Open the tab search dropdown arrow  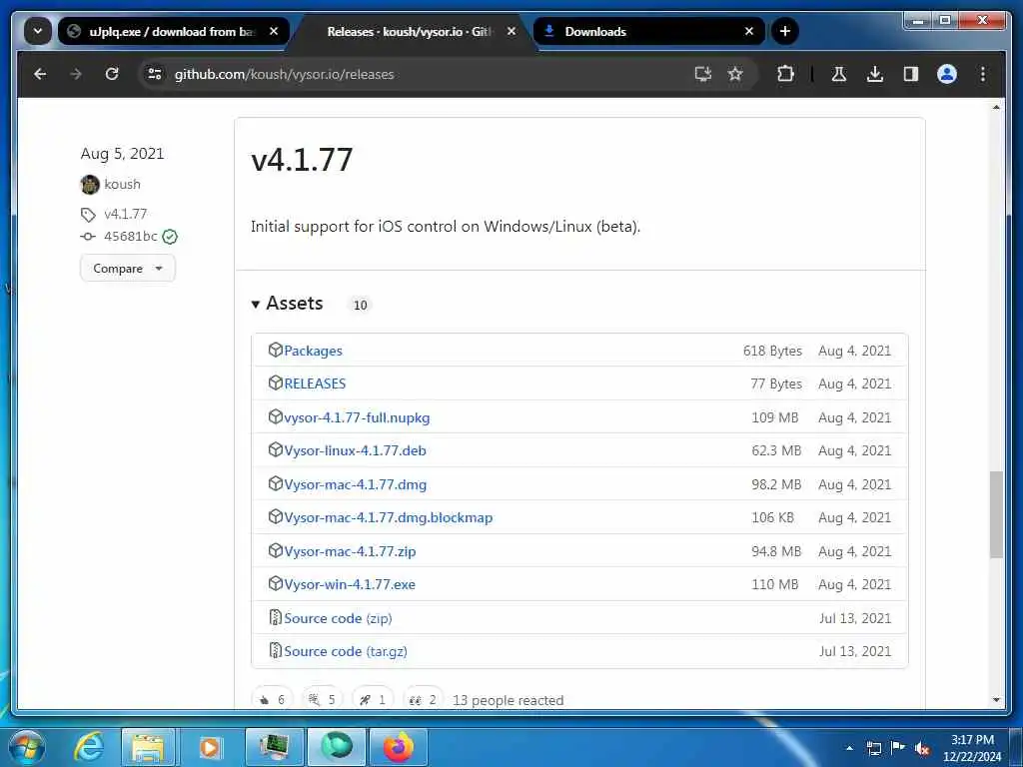tap(38, 31)
